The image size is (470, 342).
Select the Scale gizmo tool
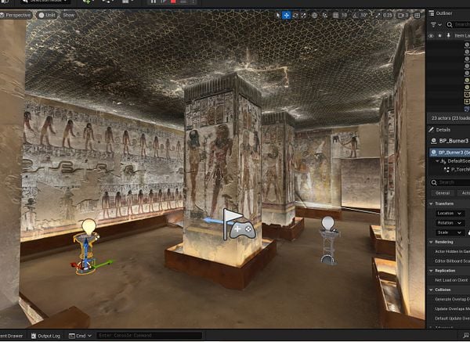coord(303,15)
